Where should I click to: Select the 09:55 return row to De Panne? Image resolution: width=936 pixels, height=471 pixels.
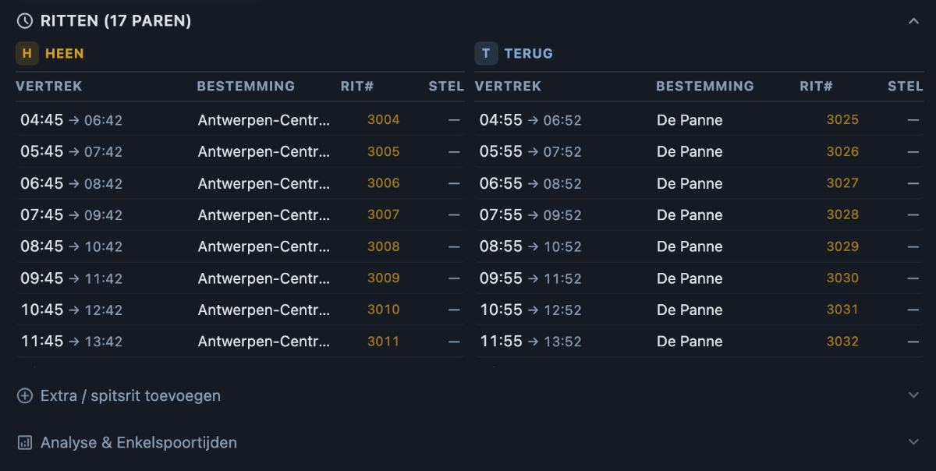pyautogui.click(x=700, y=278)
